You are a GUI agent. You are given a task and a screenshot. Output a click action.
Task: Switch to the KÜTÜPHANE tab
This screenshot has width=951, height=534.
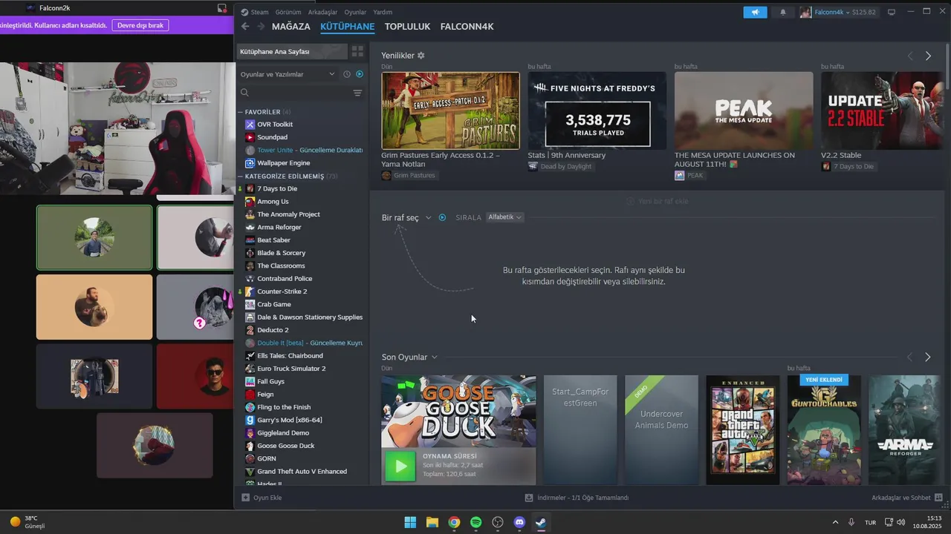(x=348, y=27)
